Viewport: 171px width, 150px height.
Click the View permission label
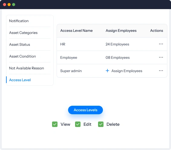pyautogui.click(x=65, y=124)
